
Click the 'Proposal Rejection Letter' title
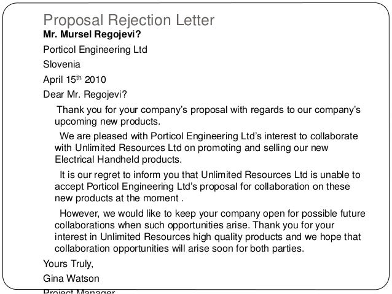coord(129,20)
